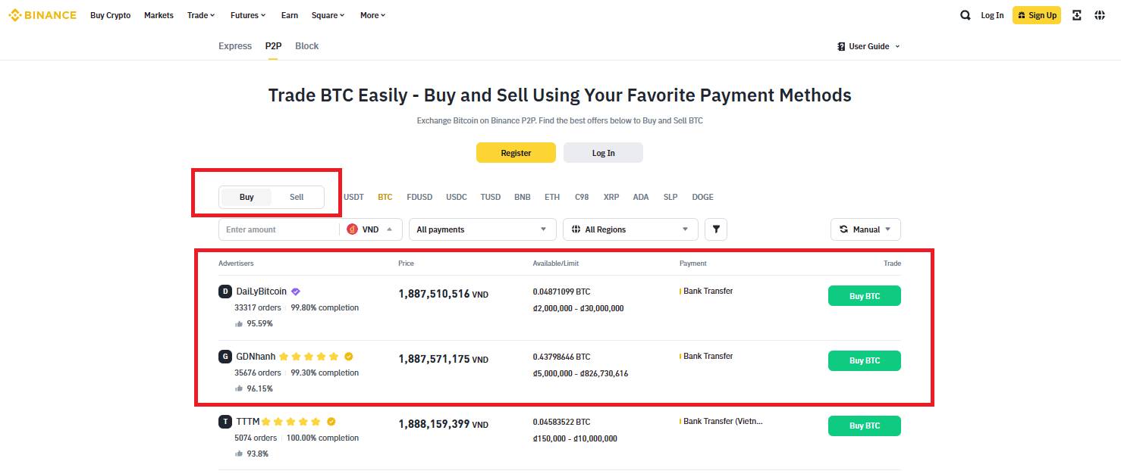Click Buy BTC for TTTM offer
Viewport: 1121px width, 474px height.
point(864,426)
